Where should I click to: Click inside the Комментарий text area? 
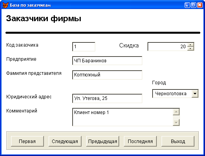pos(123,117)
